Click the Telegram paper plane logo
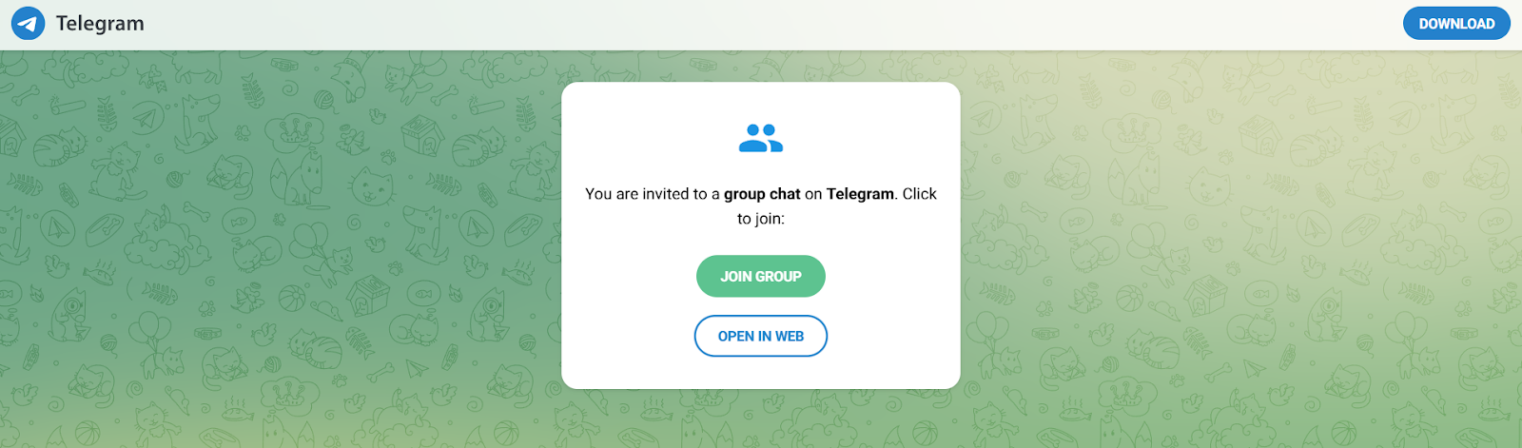 (x=28, y=23)
